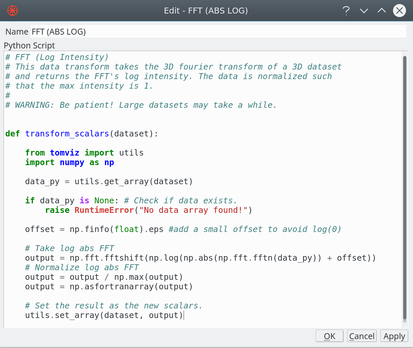Click the 'if data_py is None:' line
Screen dimensions: 413x348
131,201
